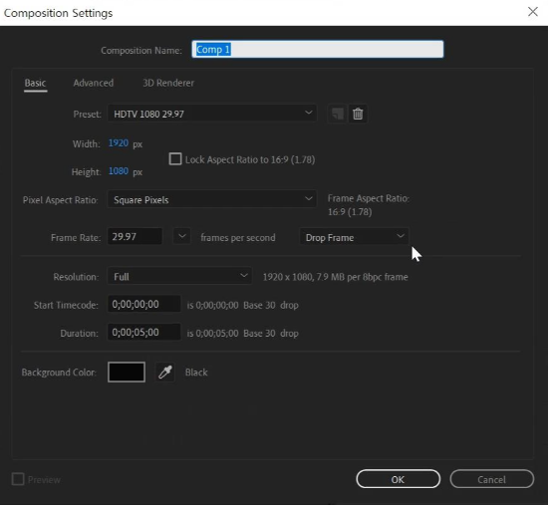
Task: Click the Height value 1080
Action: click(x=119, y=171)
